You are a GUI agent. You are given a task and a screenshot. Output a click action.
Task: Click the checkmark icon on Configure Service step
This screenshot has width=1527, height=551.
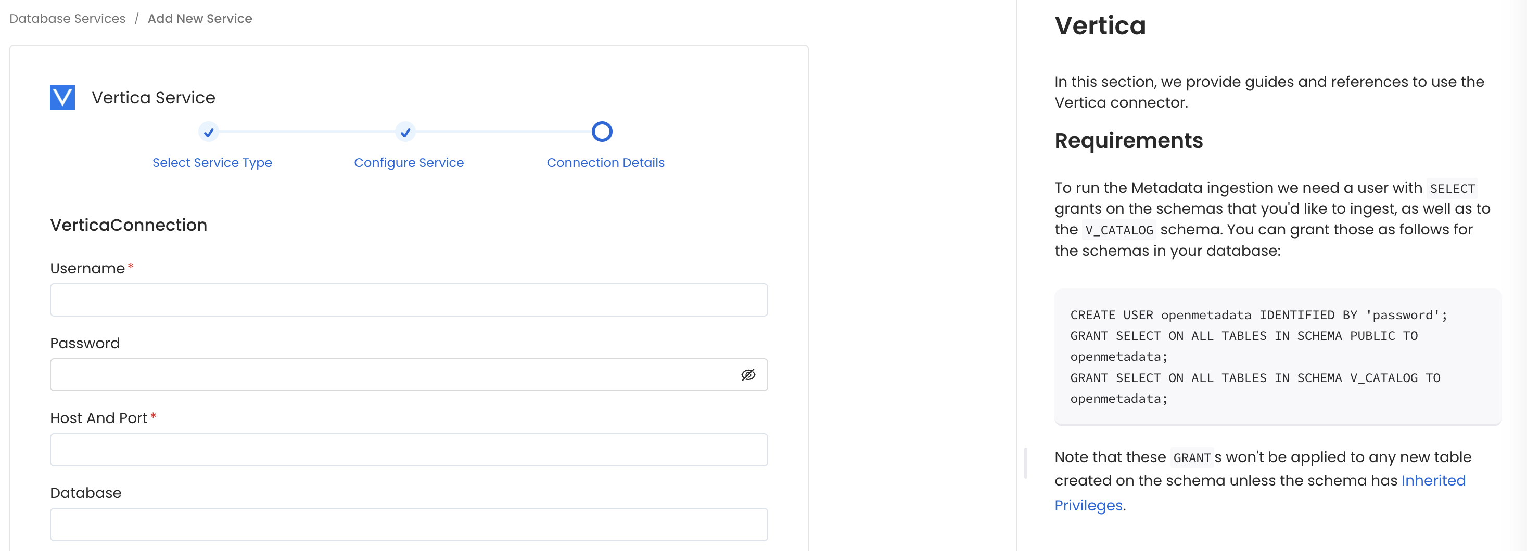405,132
